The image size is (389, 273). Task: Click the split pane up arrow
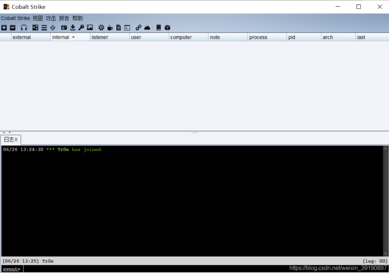pyautogui.click(x=4, y=133)
